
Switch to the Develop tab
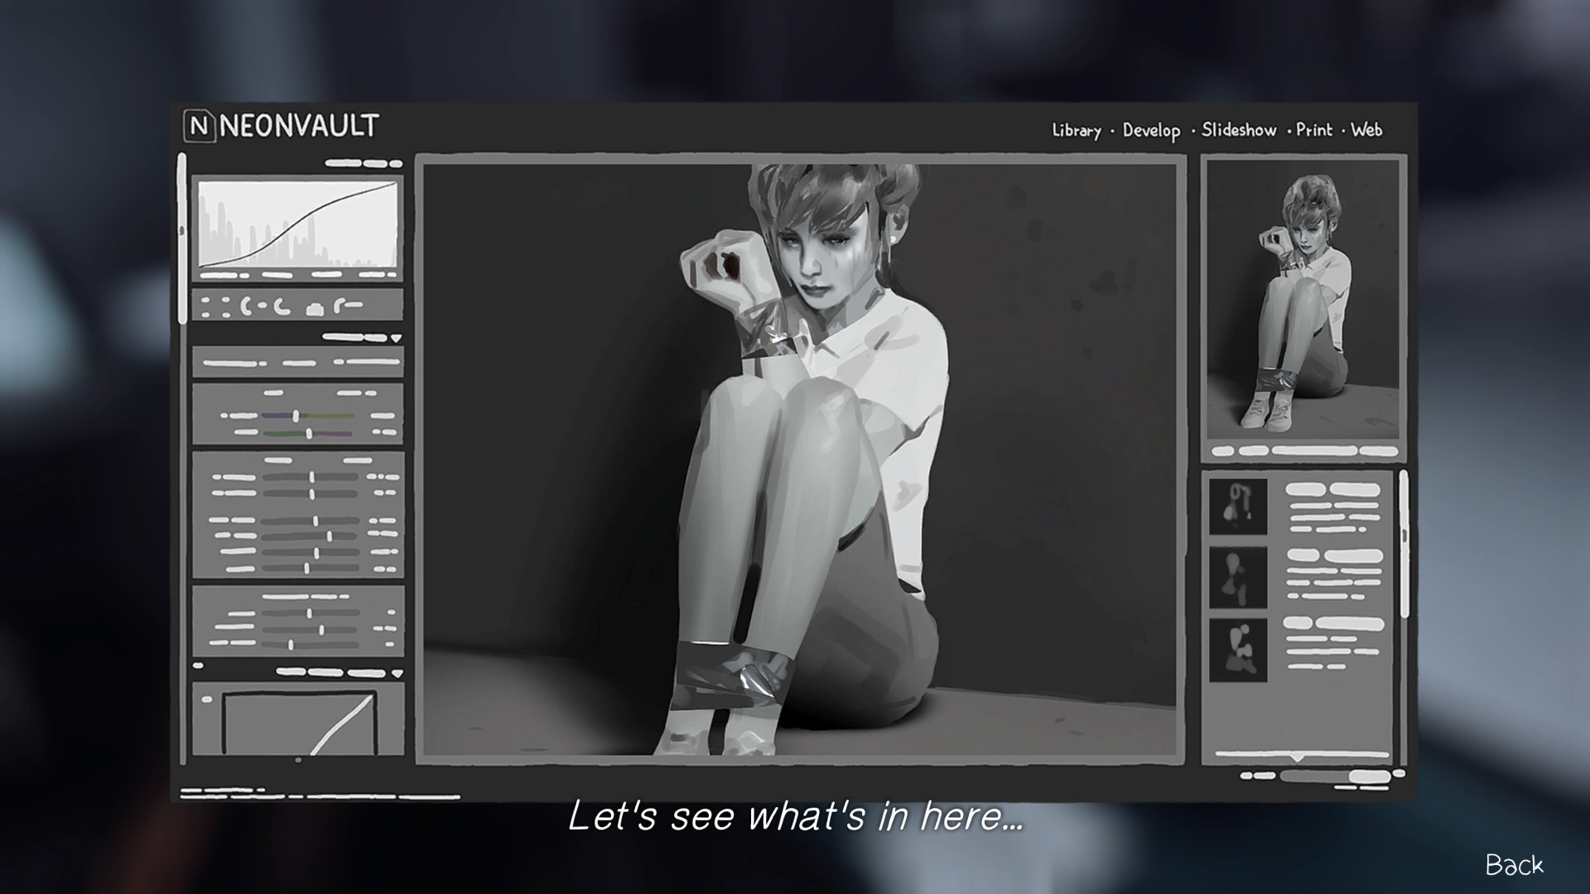[x=1151, y=131]
